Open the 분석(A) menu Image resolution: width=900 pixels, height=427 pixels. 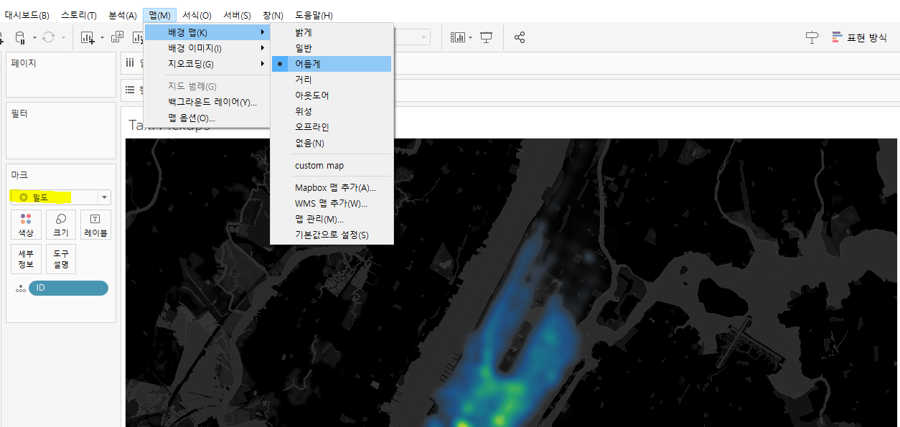click(123, 15)
